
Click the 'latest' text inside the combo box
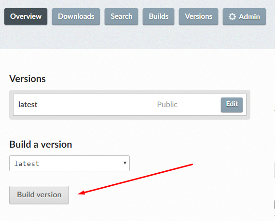pos(27,164)
